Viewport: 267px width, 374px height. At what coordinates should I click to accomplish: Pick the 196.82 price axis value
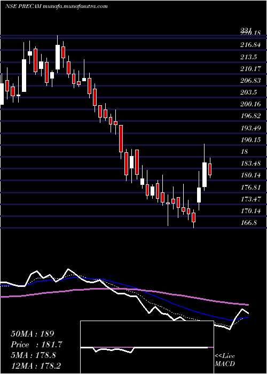point(250,116)
